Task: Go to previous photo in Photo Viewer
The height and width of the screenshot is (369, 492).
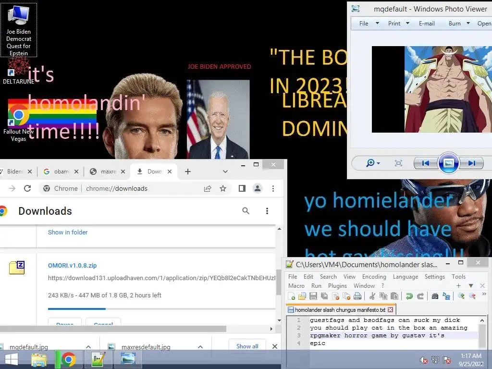Action: 426,163
